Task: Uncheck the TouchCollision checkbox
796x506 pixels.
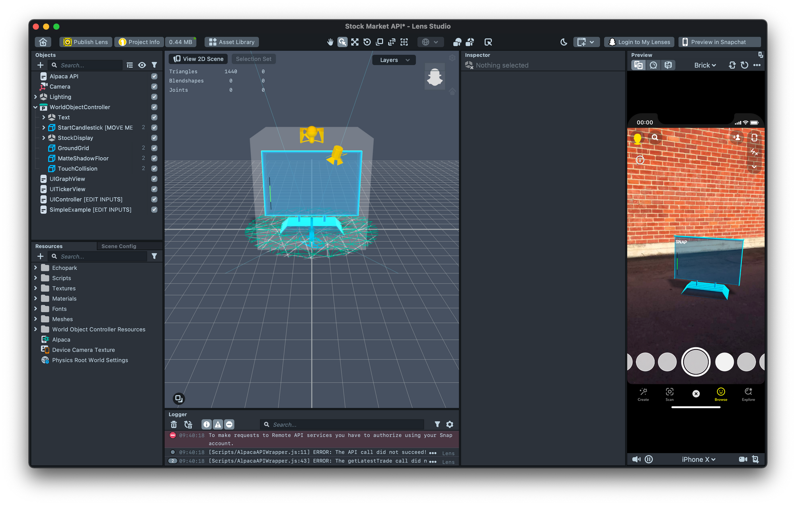Action: pyautogui.click(x=154, y=169)
